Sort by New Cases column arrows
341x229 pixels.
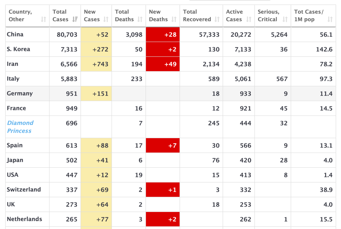(x=106, y=19)
